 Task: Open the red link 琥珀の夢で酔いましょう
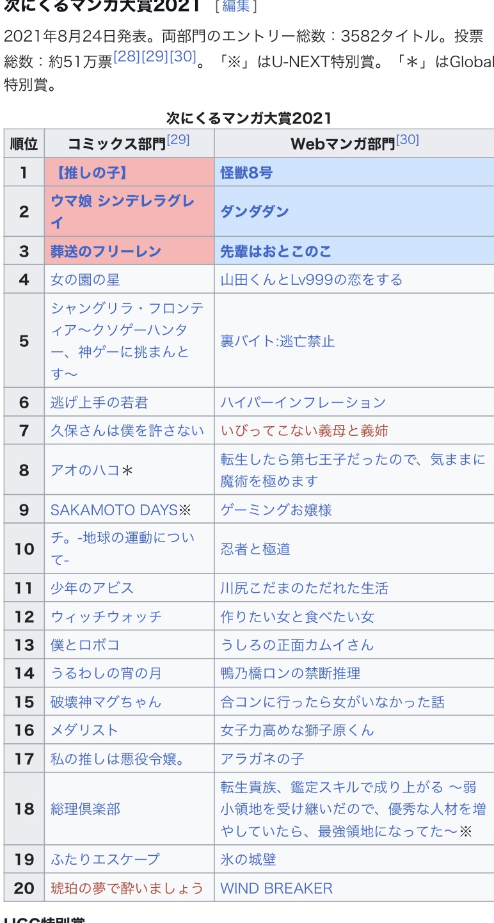pos(127,888)
